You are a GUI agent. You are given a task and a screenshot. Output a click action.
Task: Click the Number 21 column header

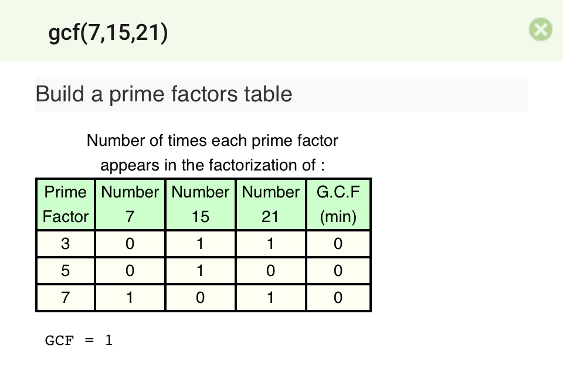point(271,204)
